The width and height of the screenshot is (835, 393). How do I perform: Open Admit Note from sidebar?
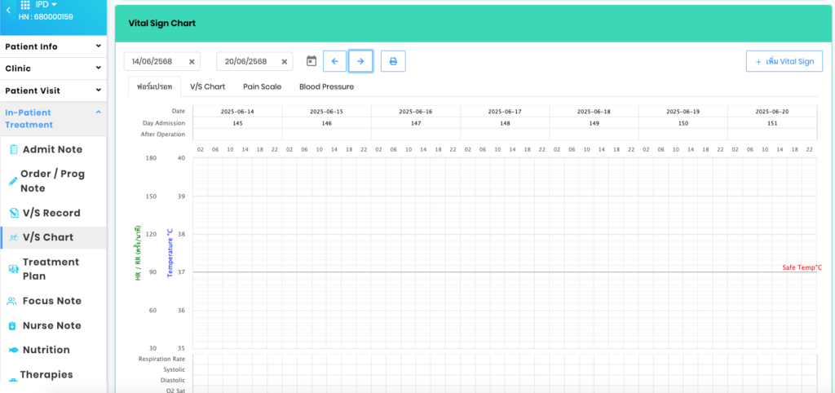coord(52,149)
